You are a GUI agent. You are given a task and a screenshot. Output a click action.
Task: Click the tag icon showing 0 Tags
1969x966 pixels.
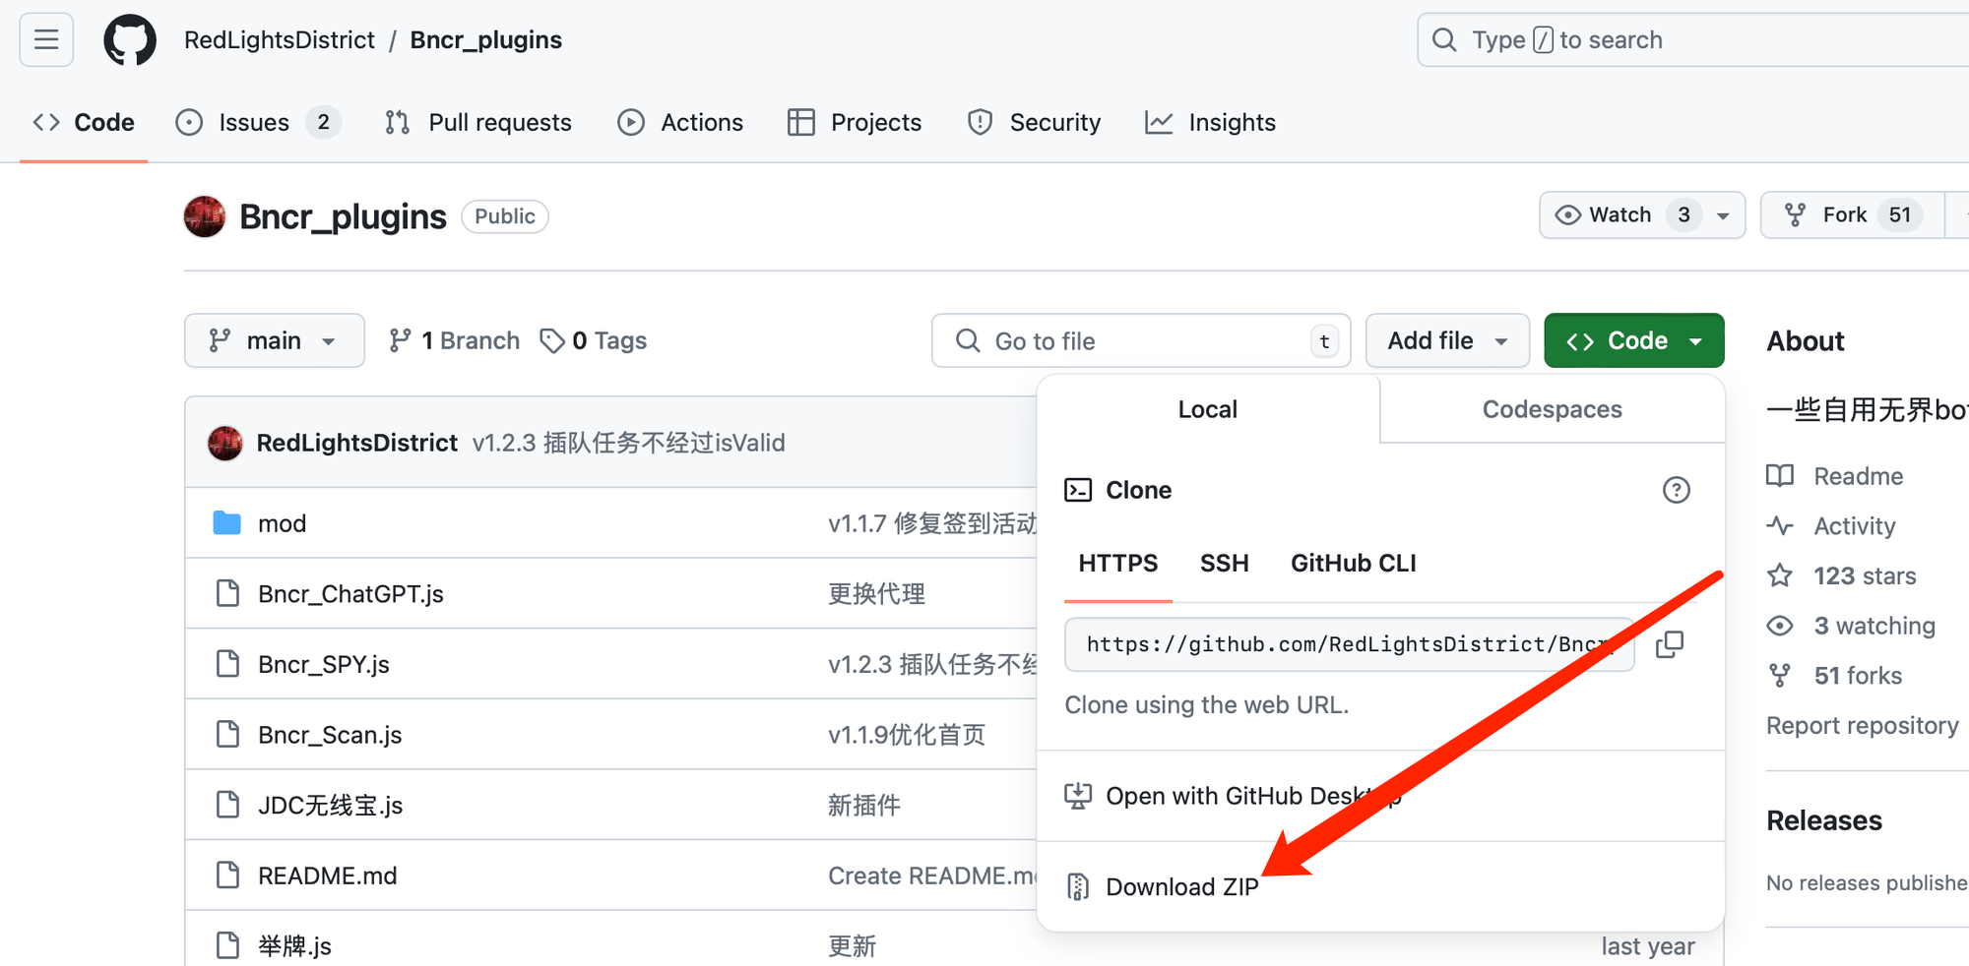[552, 340]
